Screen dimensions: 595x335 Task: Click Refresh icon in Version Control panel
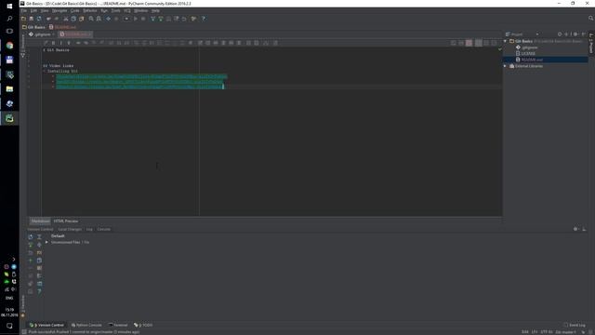(31, 236)
